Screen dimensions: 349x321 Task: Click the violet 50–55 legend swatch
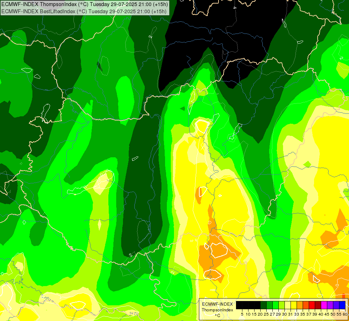pyautogui.click(x=336, y=305)
